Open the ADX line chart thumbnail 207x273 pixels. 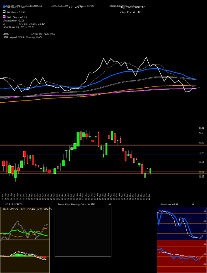pyautogui.click(x=25, y=223)
